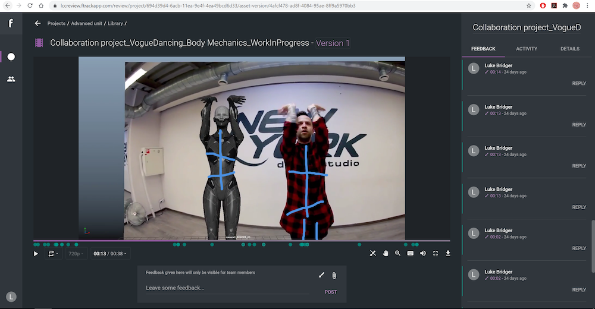Play the review video
595x309 pixels.
36,254
